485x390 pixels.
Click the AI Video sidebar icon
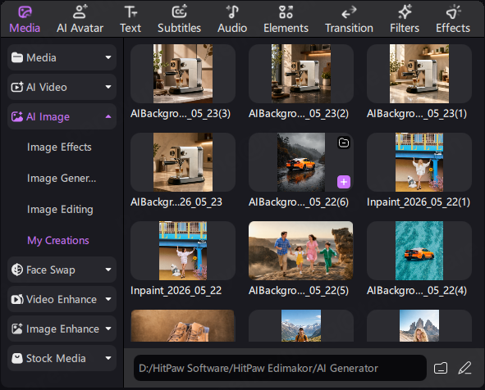pyautogui.click(x=17, y=87)
